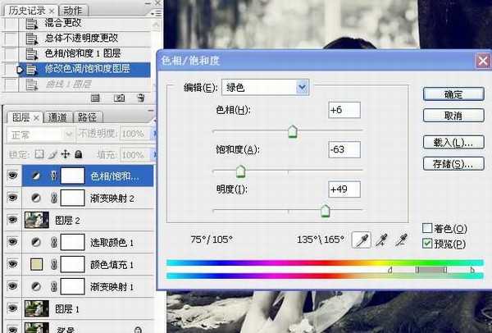Choose the subtract-from-sample eyedropper
This screenshot has width=492, height=333.
tap(401, 239)
